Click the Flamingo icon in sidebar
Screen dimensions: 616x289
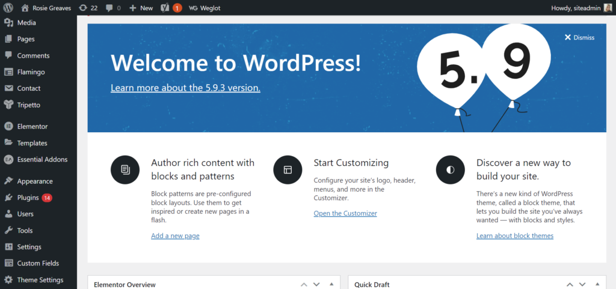pos(8,72)
